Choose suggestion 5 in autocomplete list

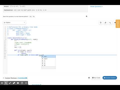tap(48, 65)
